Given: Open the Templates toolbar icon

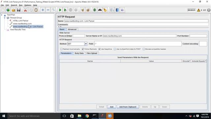Looking at the screenshot, I should [8, 10].
